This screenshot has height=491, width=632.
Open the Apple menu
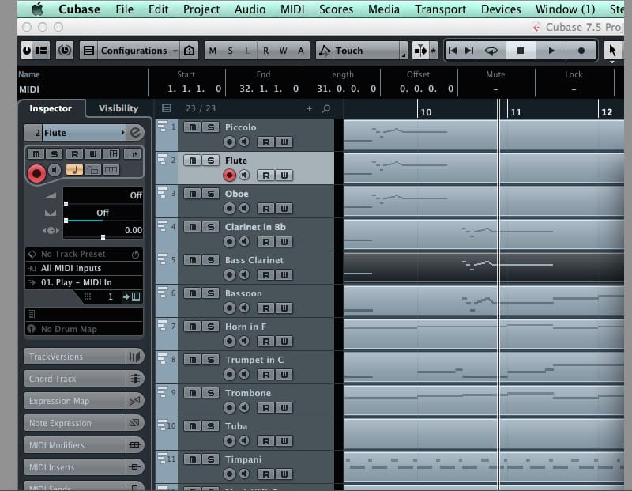(x=37, y=9)
